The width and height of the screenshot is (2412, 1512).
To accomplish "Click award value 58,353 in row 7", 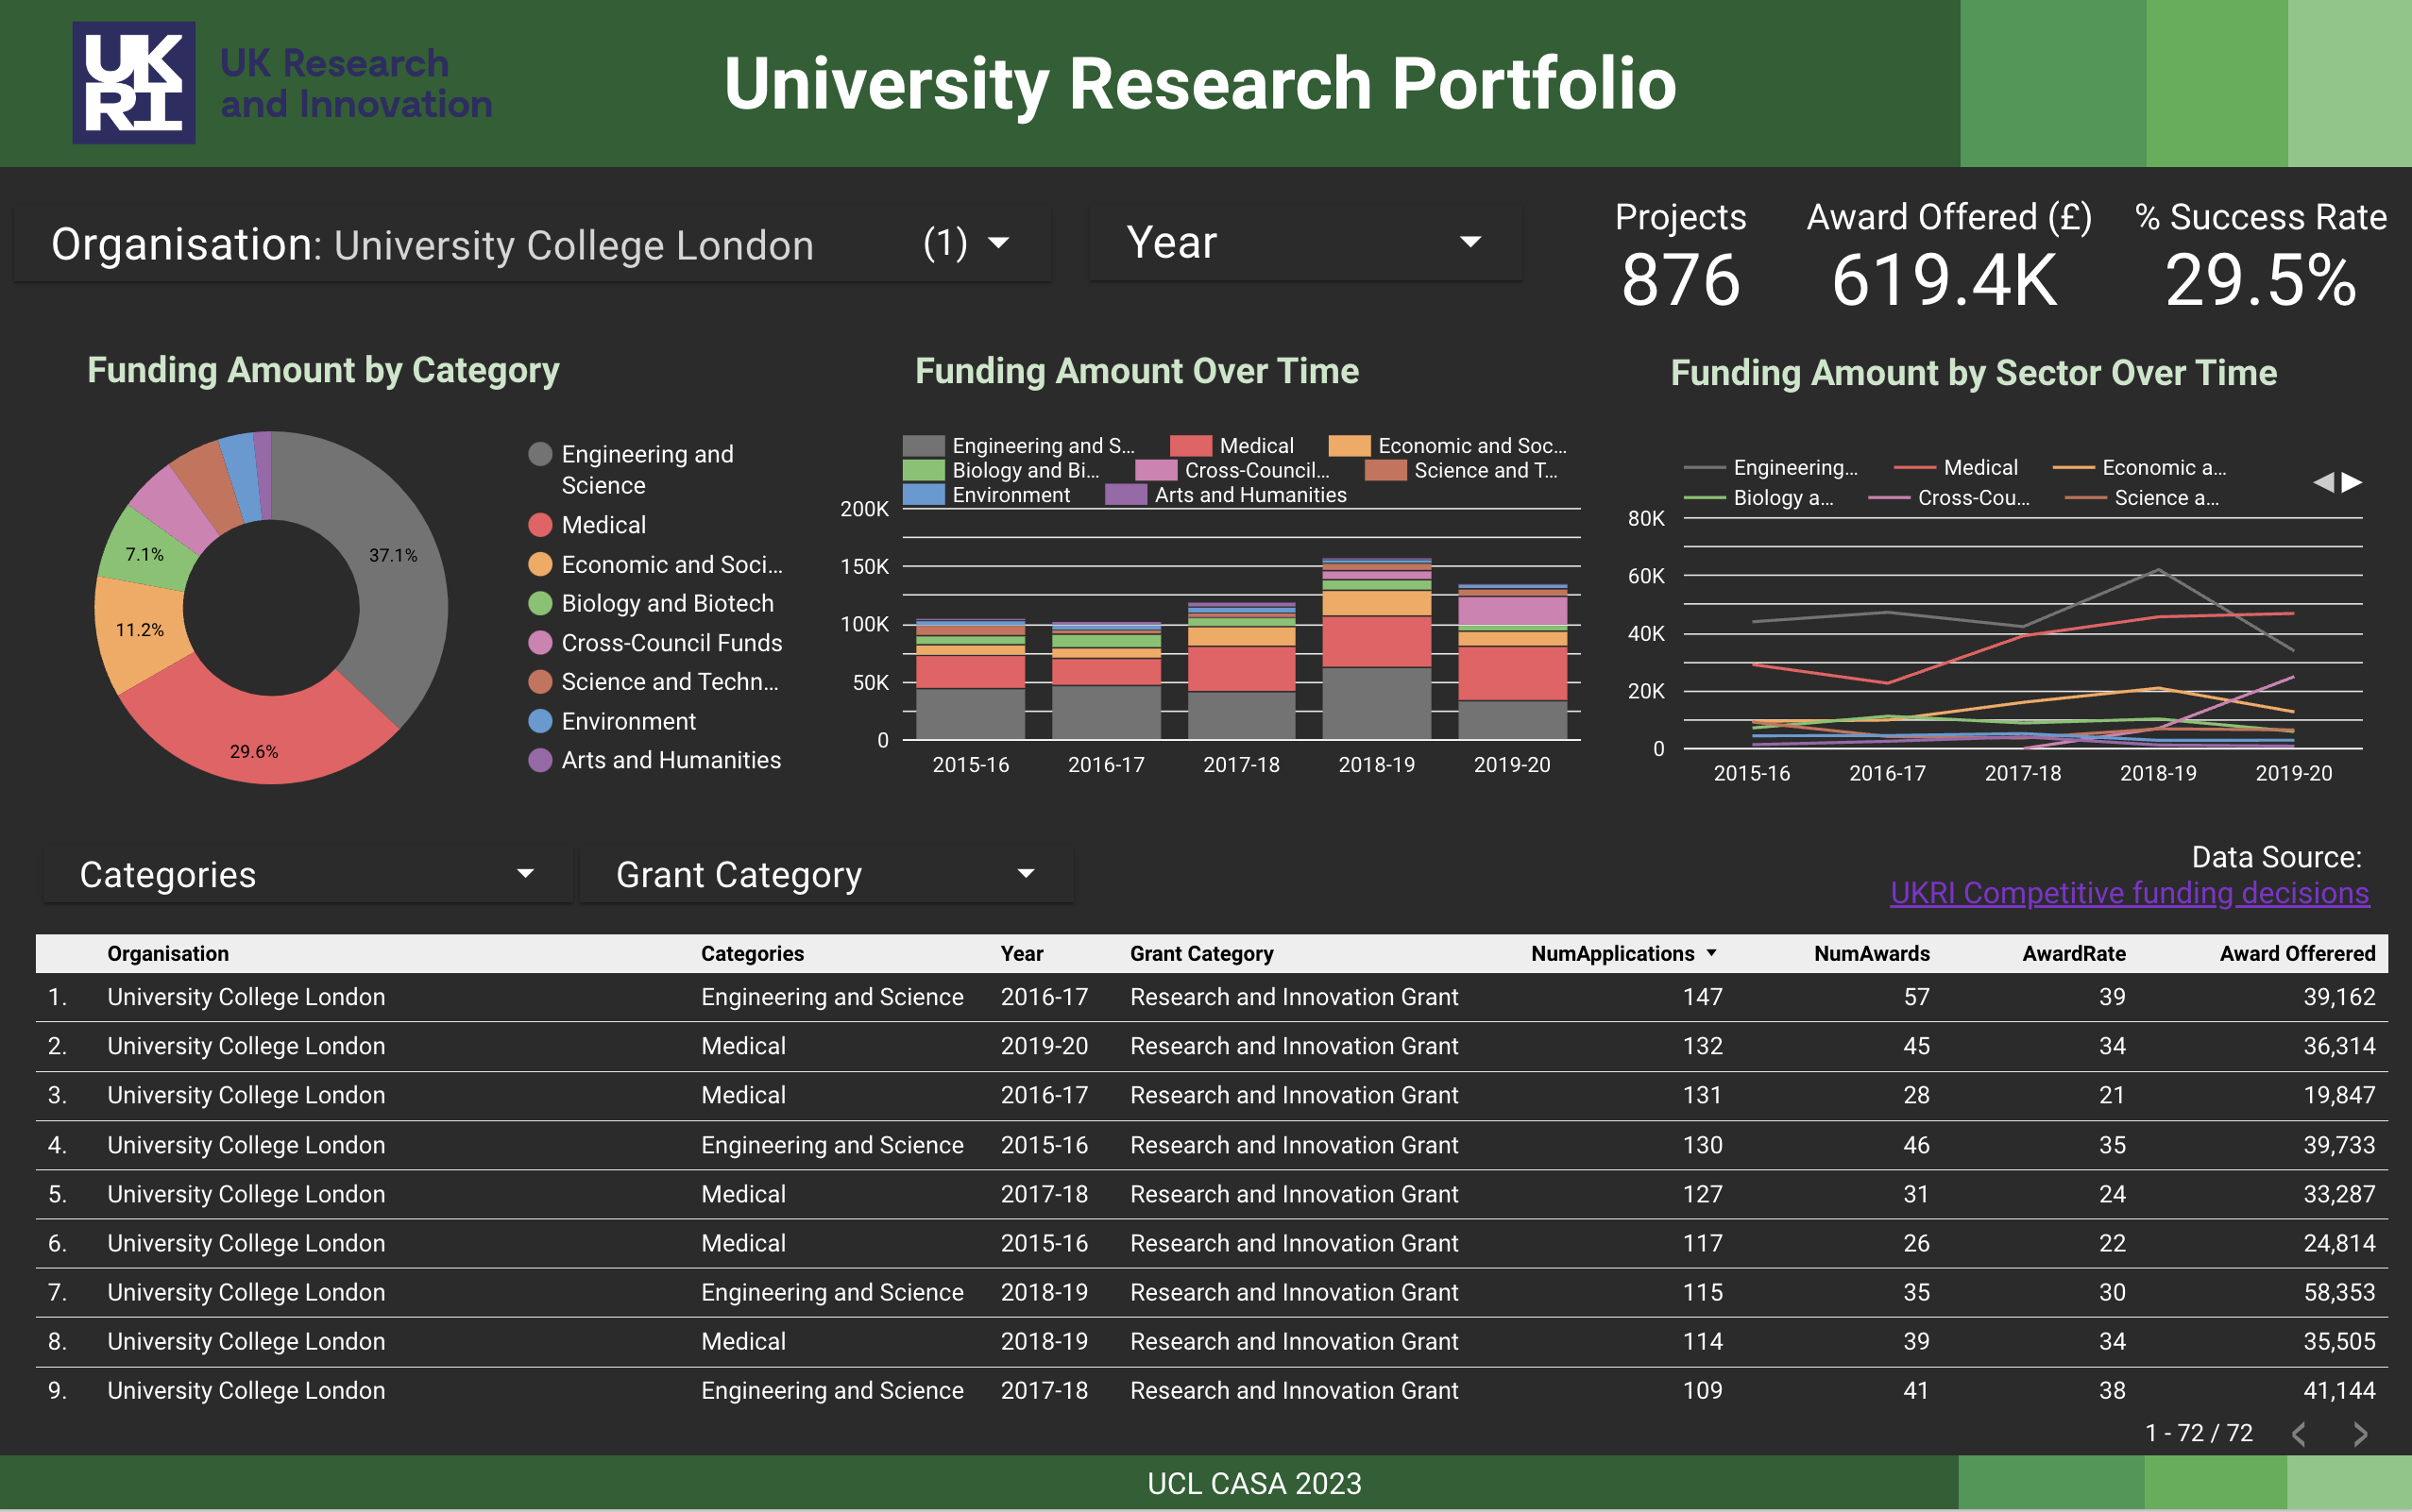I will click(x=2339, y=1292).
